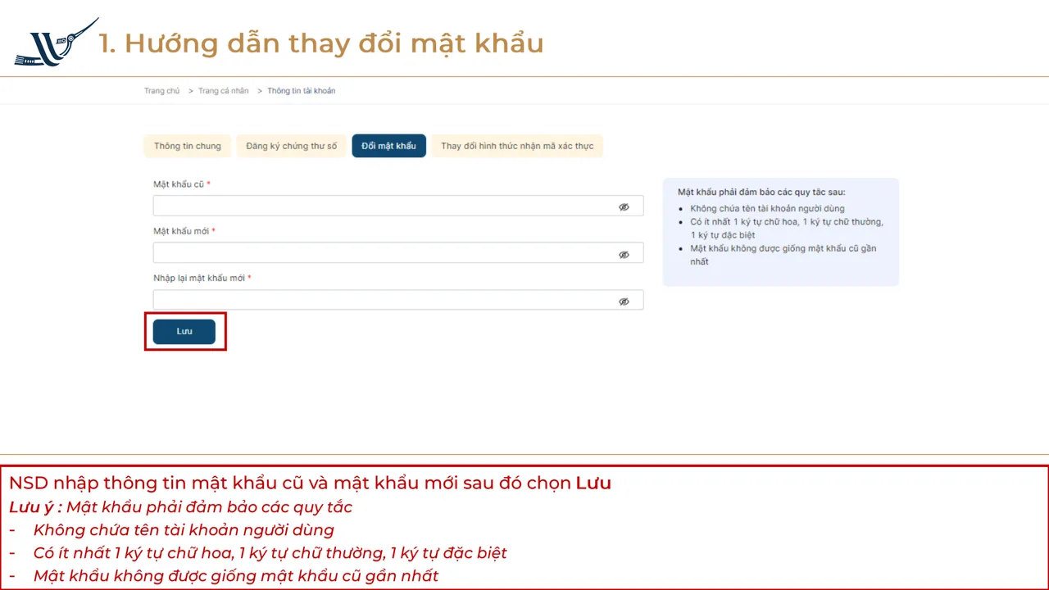Image resolution: width=1049 pixels, height=590 pixels.
Task: Click rule text 'Không chứa tên tài khoản người dùng'
Action: [x=767, y=208]
